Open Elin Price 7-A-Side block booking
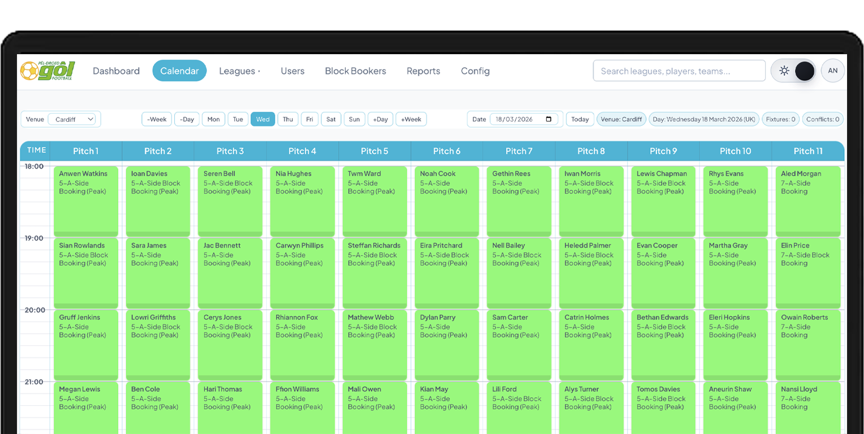The width and height of the screenshot is (864, 434). (808, 273)
